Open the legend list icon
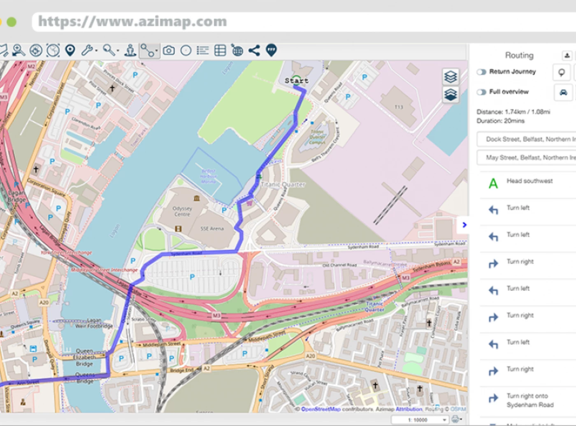This screenshot has height=426, width=576. coord(202,51)
